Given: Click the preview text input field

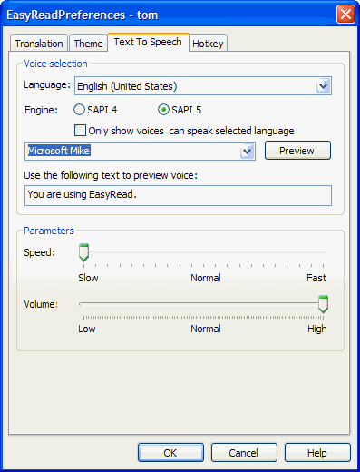Looking at the screenshot, I should [x=178, y=195].
